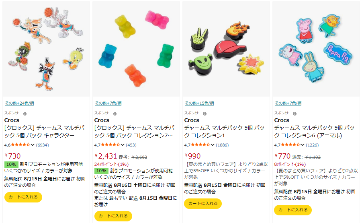Open gummy bear charms product image
The image size is (362, 223).
pyautogui.click(x=136, y=49)
